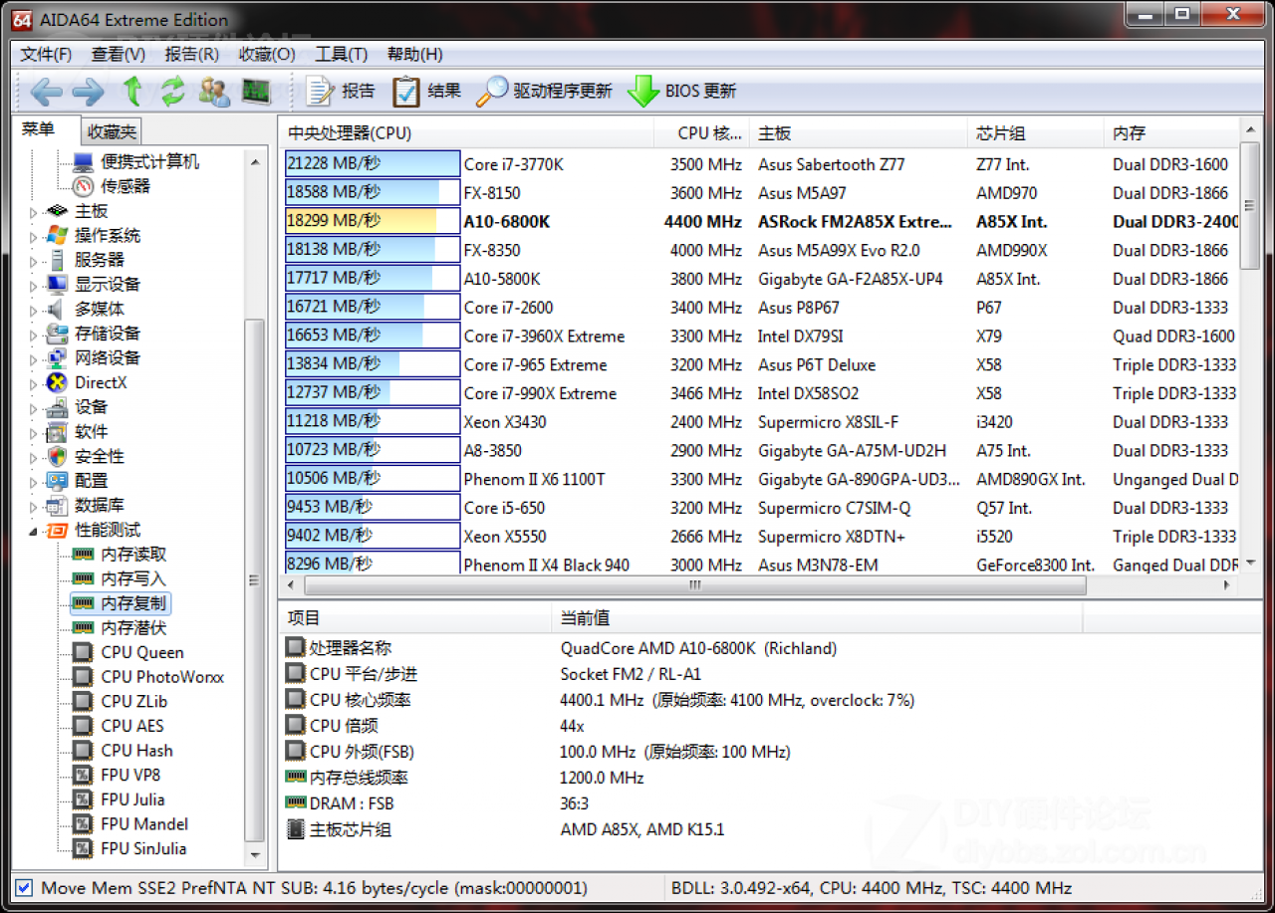Viewport: 1275px width, 913px height.
Task: Expand the 存储设备 storage tree node
Action: (33, 335)
